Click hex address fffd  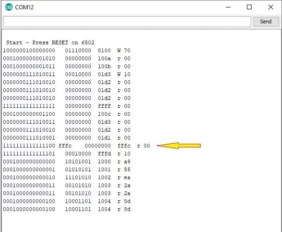coord(104,154)
